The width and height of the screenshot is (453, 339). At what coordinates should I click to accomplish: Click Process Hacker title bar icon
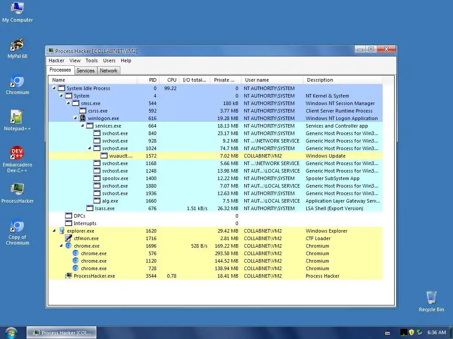pyautogui.click(x=50, y=51)
